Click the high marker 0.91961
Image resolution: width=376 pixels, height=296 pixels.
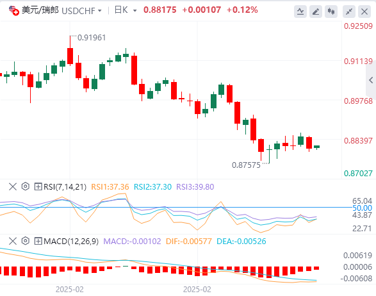point(92,38)
